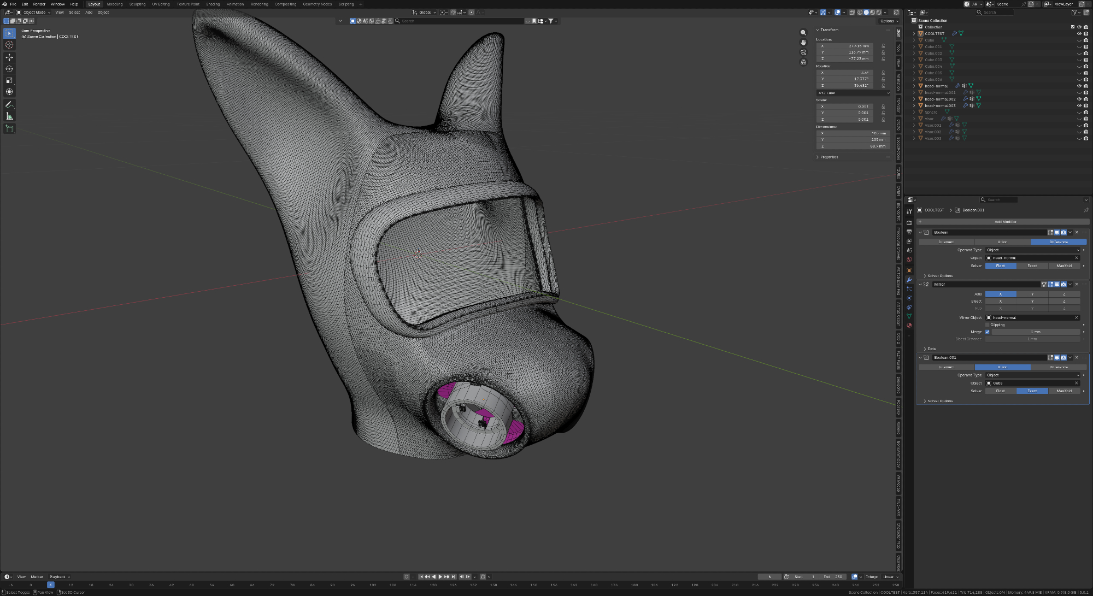Hide the COOLTEST object in outliner

[1079, 33]
